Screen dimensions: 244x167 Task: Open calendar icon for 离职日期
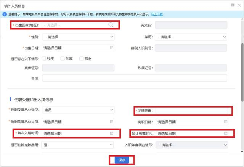tap(226, 121)
